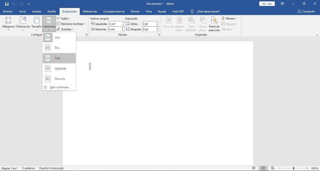Screen dimensions: 320x171
Task: Click the Panel de selección icon
Action: tap(214, 20)
